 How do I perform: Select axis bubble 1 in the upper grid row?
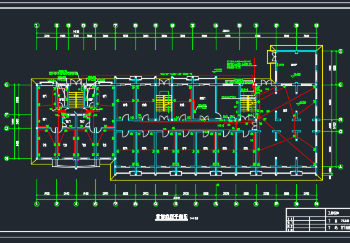pos(37,25)
